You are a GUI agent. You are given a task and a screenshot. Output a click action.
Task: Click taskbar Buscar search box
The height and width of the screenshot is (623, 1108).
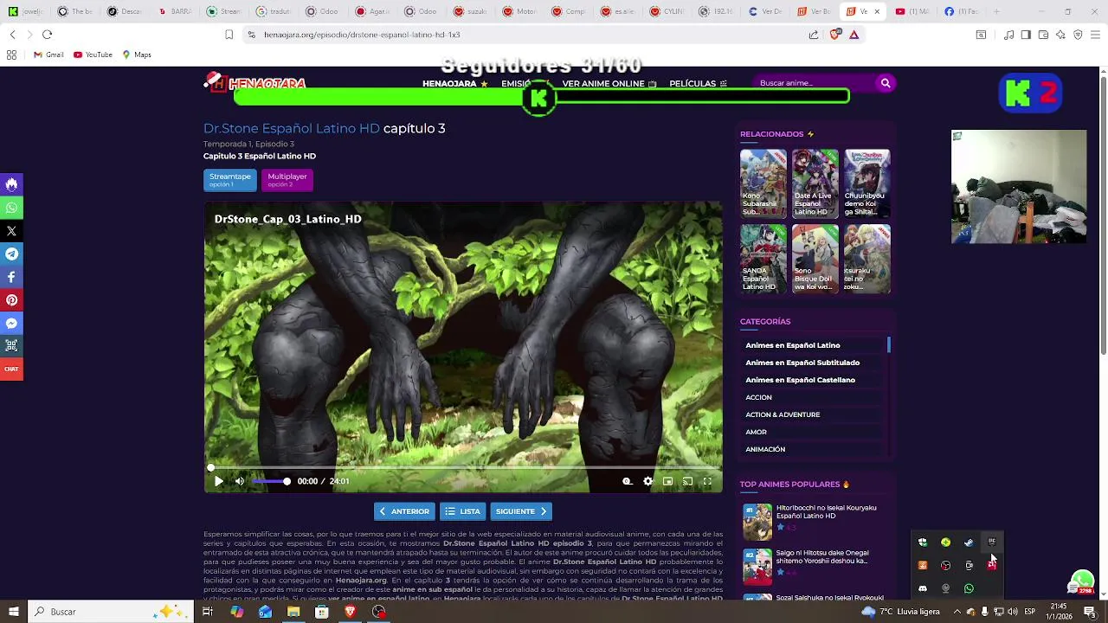(111, 612)
